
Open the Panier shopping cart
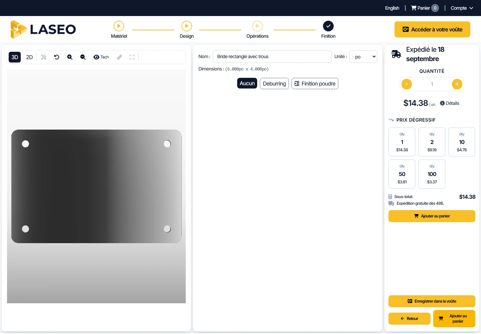point(425,8)
